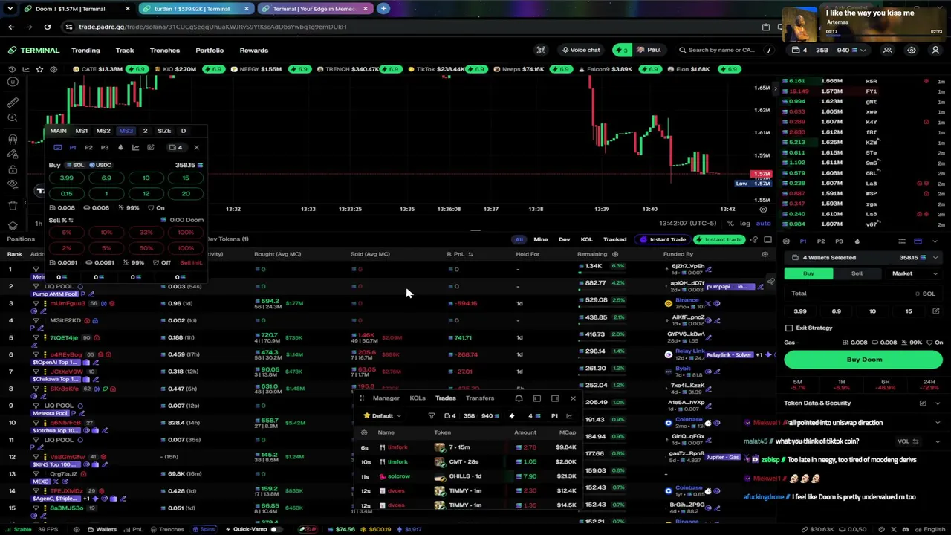The height and width of the screenshot is (535, 951).
Task: Click the bell icon in trades popup
Action: [x=519, y=398]
